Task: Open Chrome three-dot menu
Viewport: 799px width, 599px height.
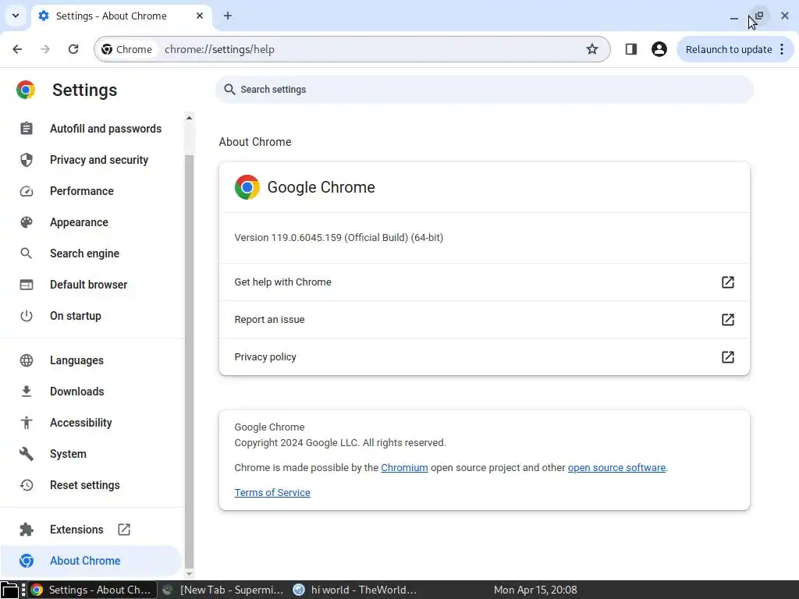Action: click(x=782, y=49)
